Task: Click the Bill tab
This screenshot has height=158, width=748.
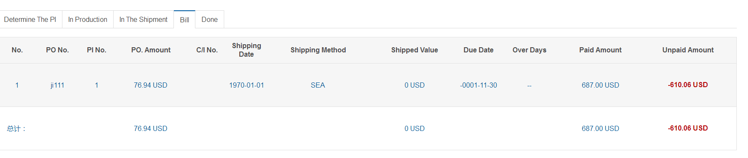Action: tap(185, 20)
